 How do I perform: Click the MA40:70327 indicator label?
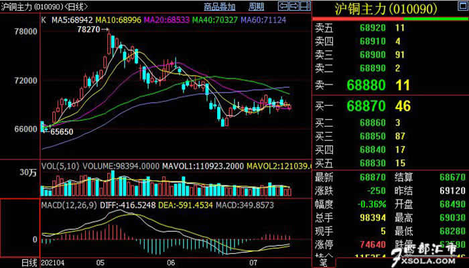point(215,20)
